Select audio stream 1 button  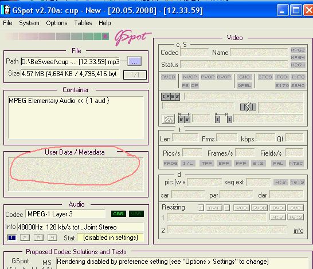click(x=11, y=238)
